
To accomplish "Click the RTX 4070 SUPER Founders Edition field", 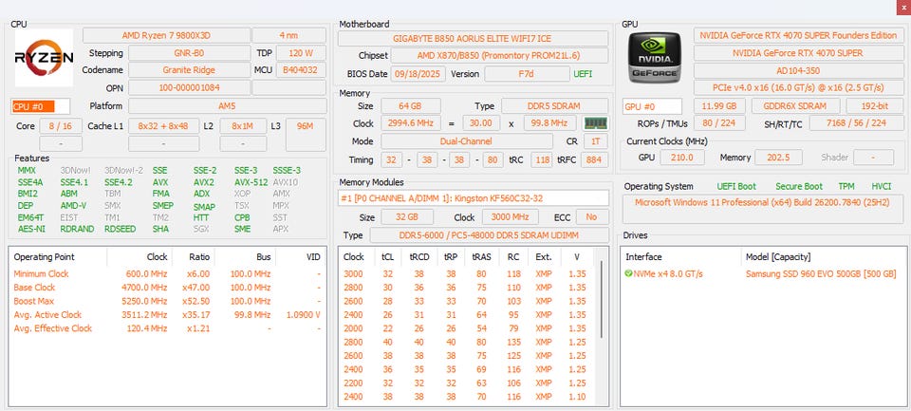I will (798, 35).
